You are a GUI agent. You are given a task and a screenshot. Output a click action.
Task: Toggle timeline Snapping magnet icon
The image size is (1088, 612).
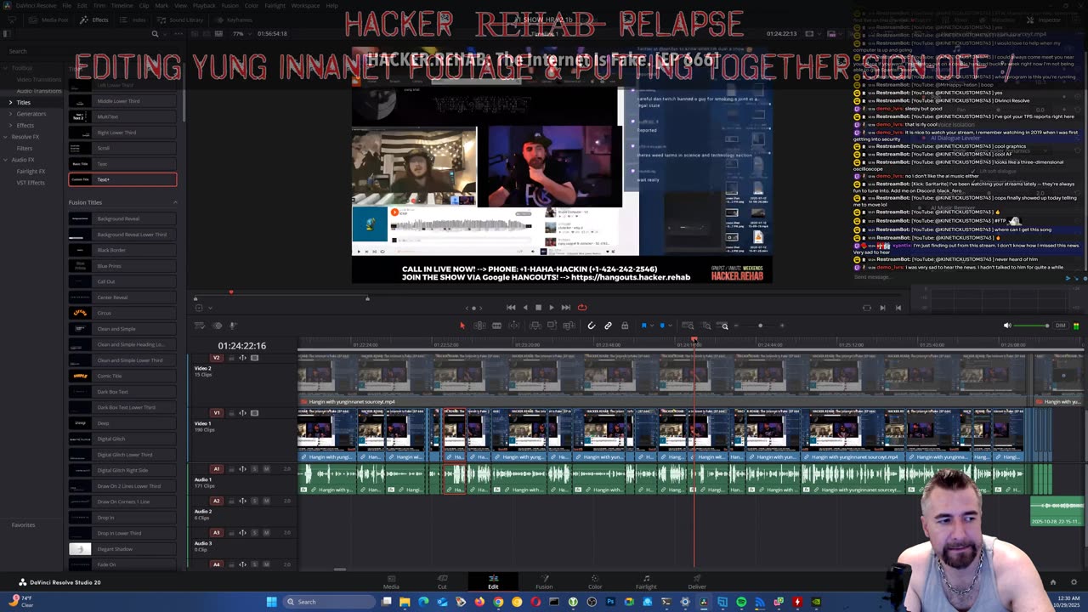click(592, 326)
